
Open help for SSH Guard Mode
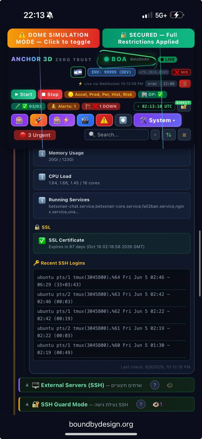(141, 404)
